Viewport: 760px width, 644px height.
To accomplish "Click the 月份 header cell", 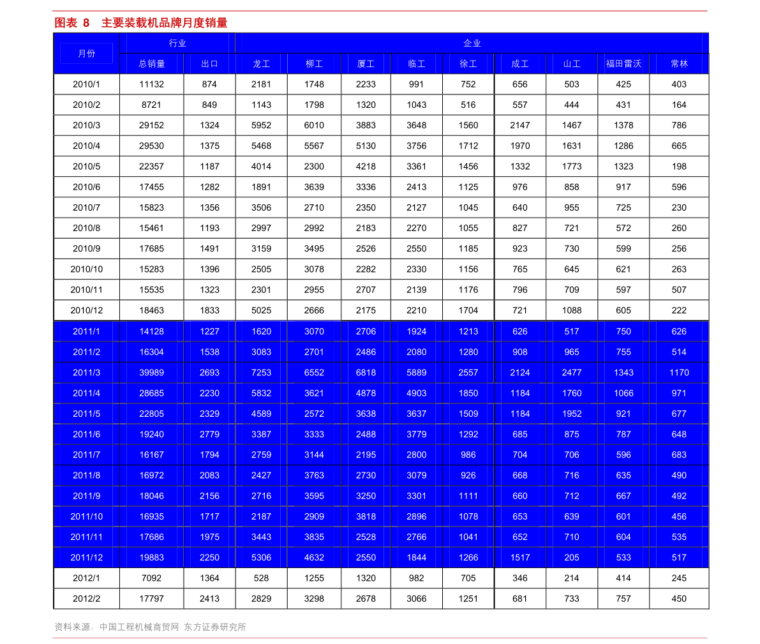I will click(86, 54).
